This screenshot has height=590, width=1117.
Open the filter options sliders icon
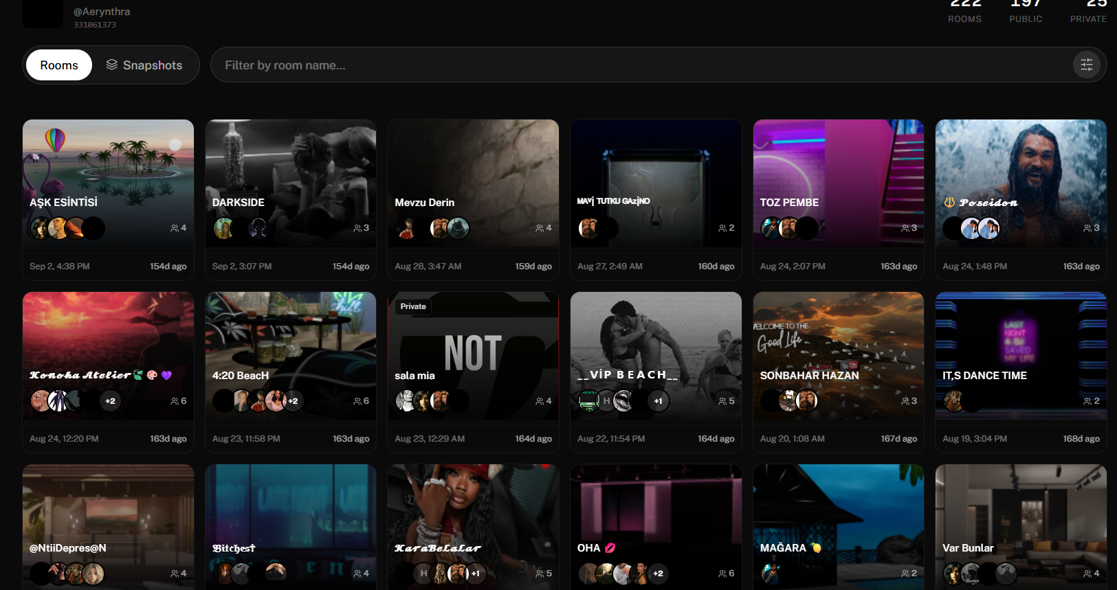pyautogui.click(x=1087, y=65)
